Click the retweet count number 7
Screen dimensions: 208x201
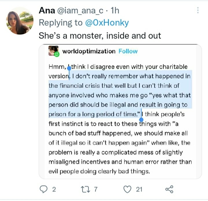(x=96, y=189)
